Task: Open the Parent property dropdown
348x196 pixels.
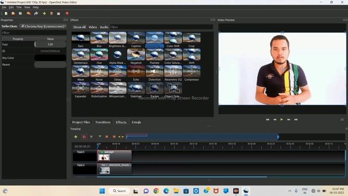Action: [50, 65]
